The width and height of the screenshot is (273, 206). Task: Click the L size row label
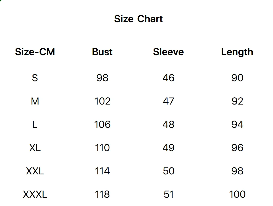tap(35, 124)
